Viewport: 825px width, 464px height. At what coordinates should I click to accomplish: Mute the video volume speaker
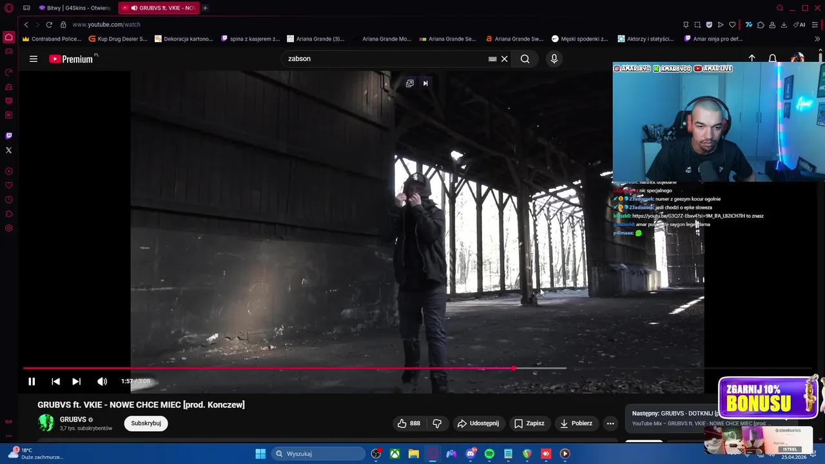tap(102, 382)
